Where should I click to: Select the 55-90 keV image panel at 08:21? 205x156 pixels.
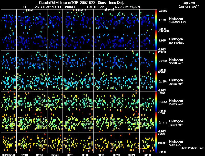click(132, 61)
